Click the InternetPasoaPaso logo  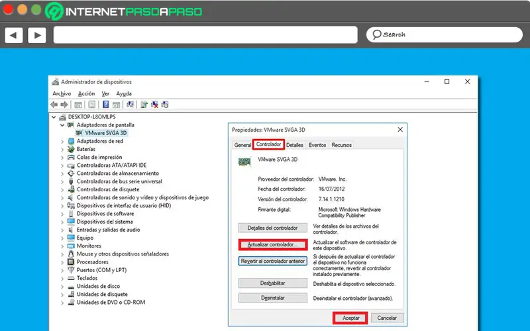point(124,11)
